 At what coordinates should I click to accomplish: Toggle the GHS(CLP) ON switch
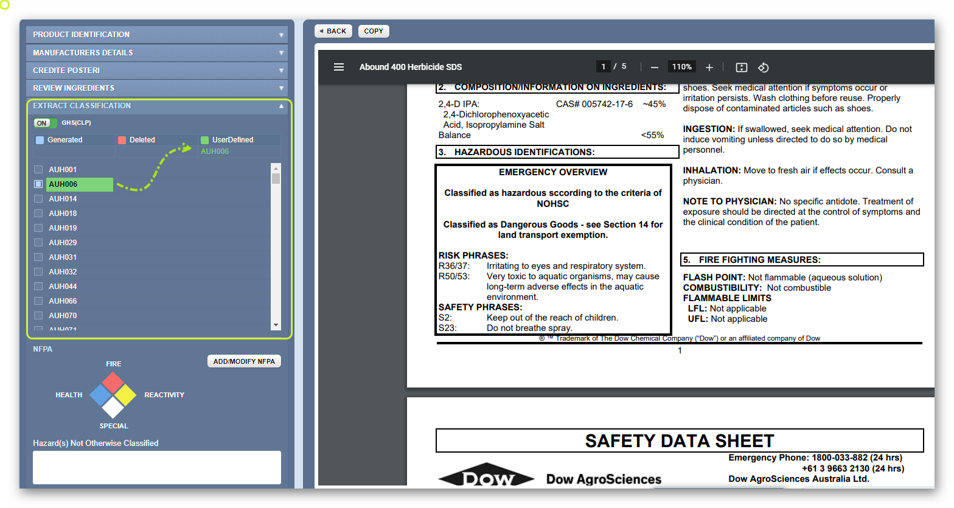click(45, 123)
